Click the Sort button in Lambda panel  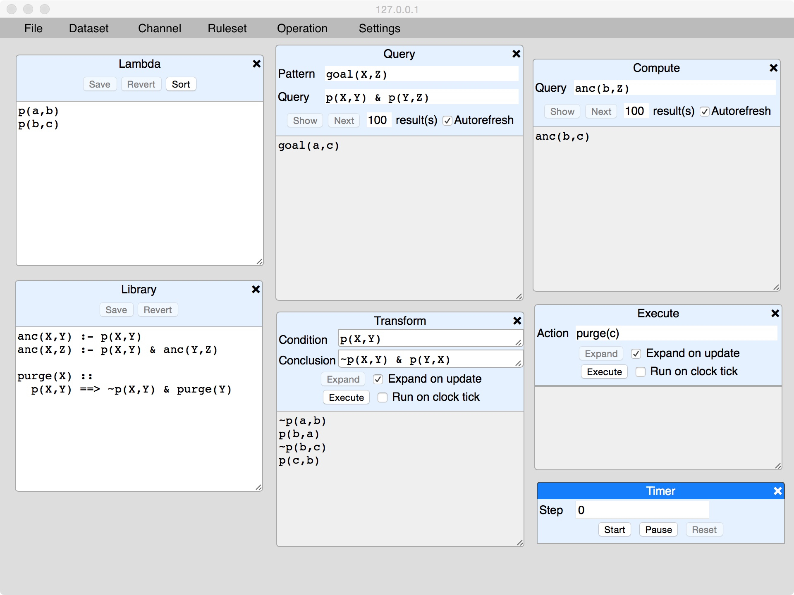[181, 84]
